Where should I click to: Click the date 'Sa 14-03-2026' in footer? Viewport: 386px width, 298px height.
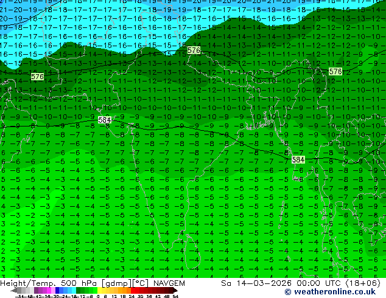(x=256, y=283)
